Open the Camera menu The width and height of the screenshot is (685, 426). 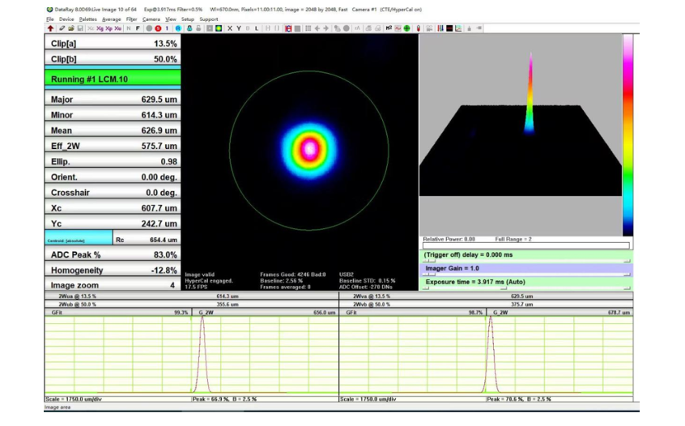[151, 19]
